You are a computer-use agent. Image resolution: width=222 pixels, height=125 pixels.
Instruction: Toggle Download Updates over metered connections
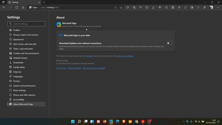pos(170,43)
